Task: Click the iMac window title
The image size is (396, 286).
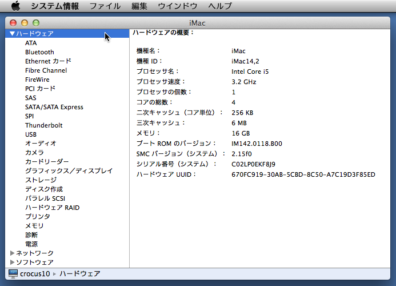Action: (197, 23)
